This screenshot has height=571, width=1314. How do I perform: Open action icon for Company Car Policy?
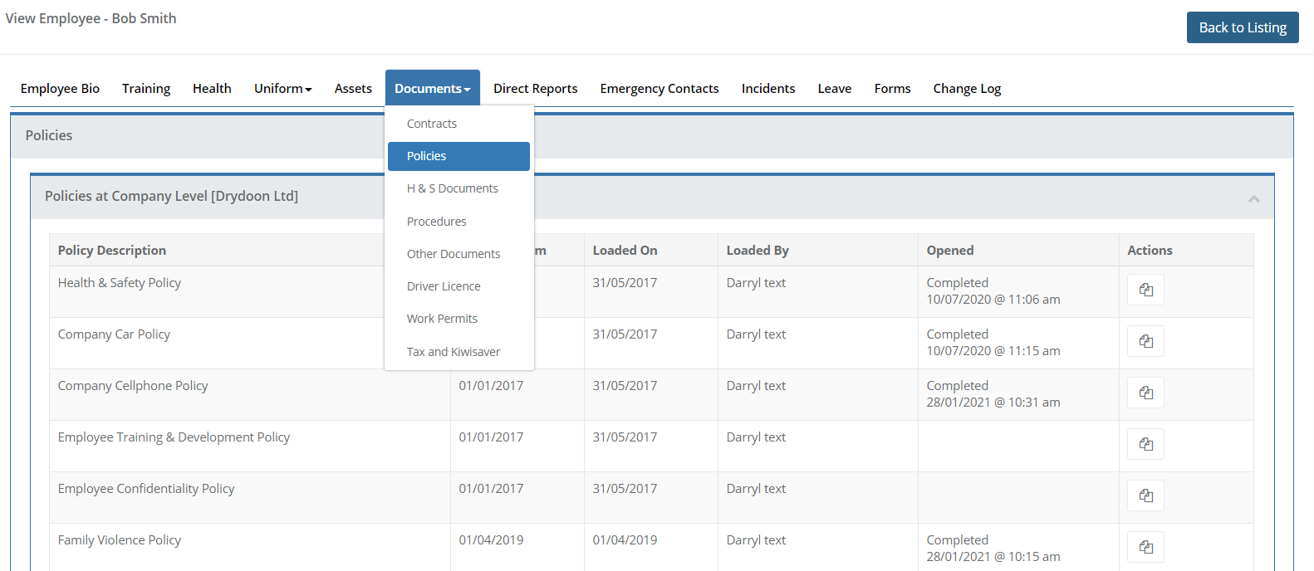[1145, 341]
